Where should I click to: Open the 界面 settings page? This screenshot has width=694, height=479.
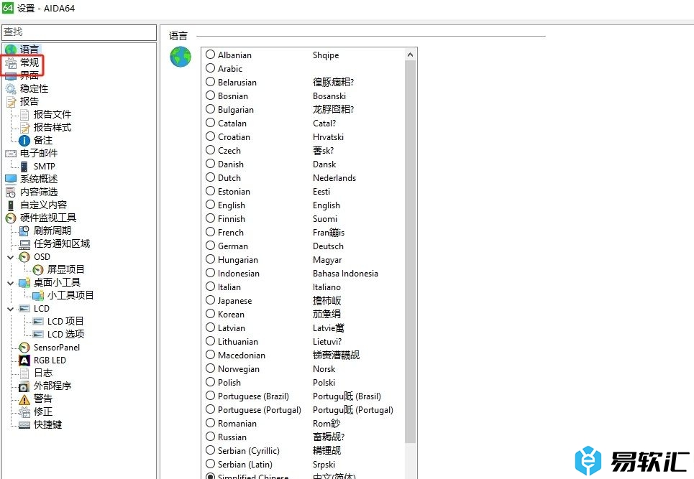click(29, 75)
